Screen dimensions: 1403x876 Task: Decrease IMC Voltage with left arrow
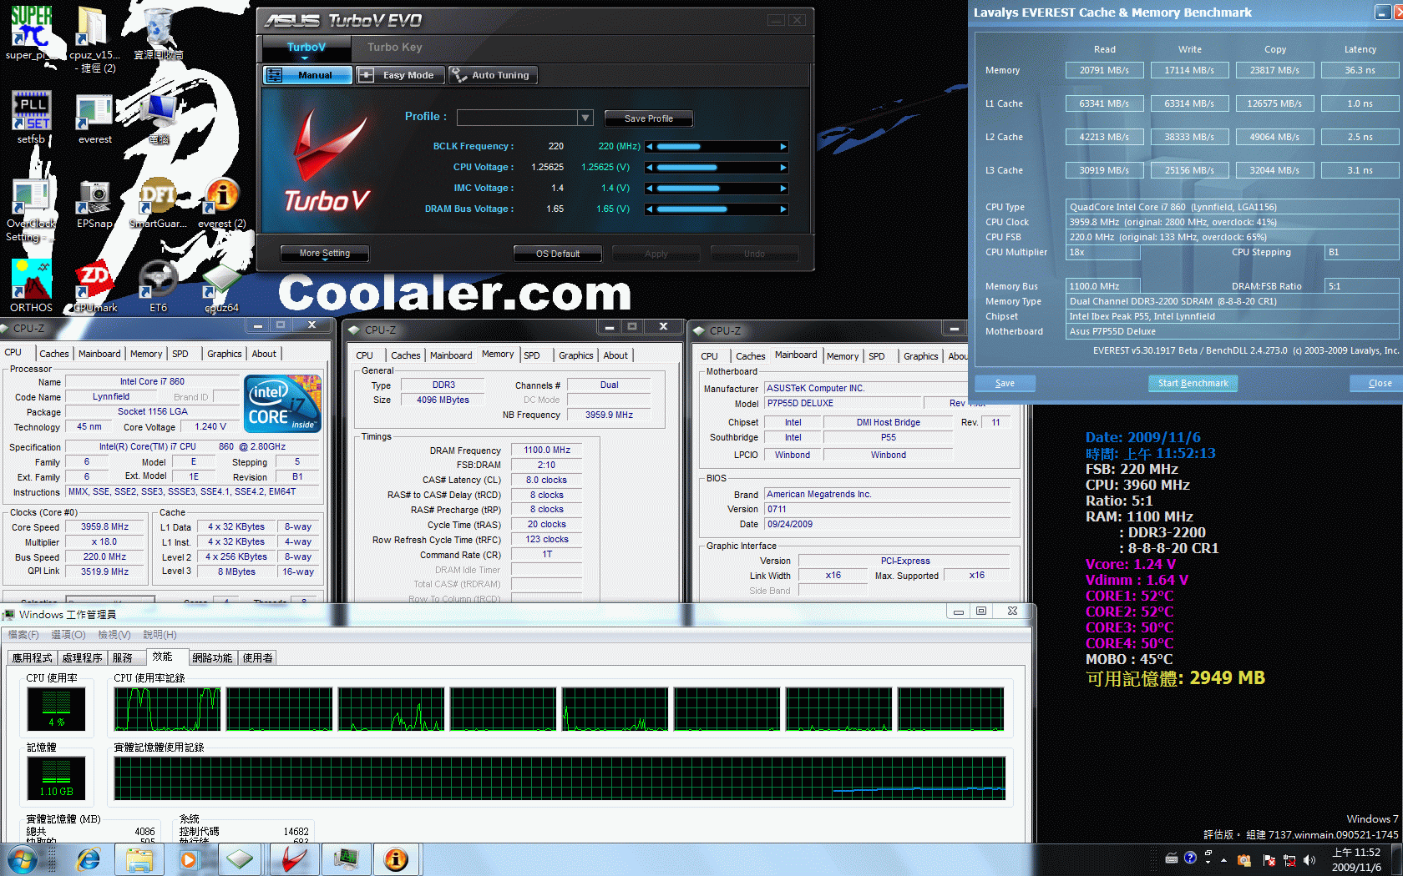click(x=650, y=188)
